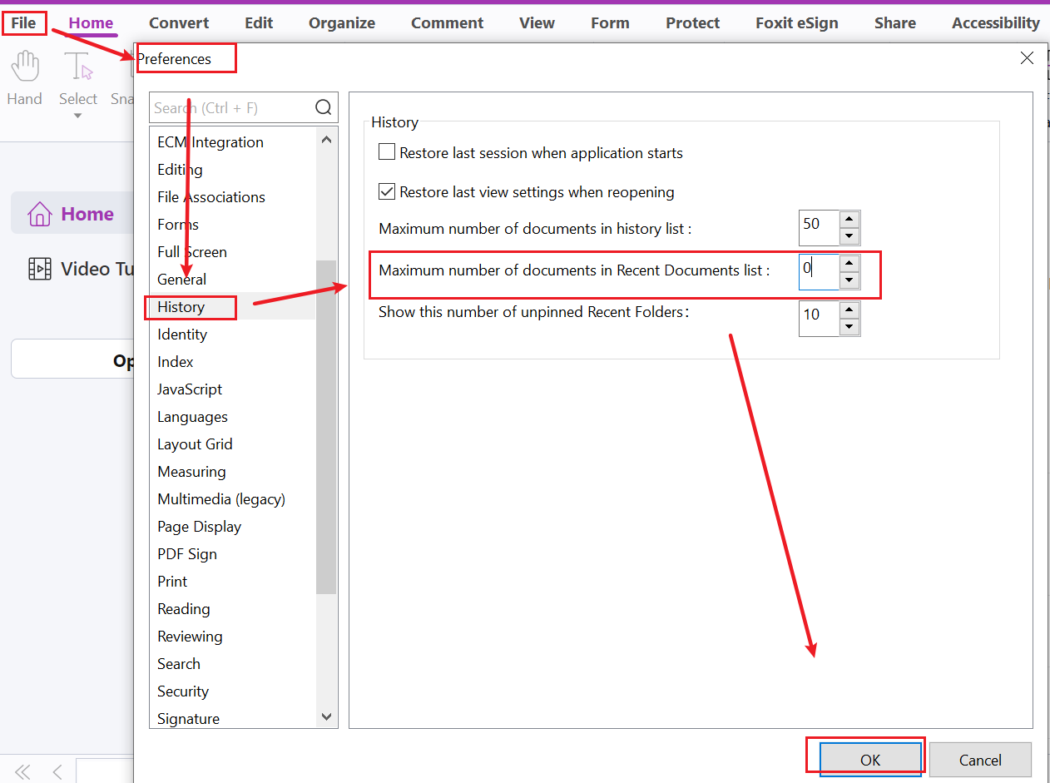
Task: Enable Restore last session when application starts
Action: pos(387,153)
